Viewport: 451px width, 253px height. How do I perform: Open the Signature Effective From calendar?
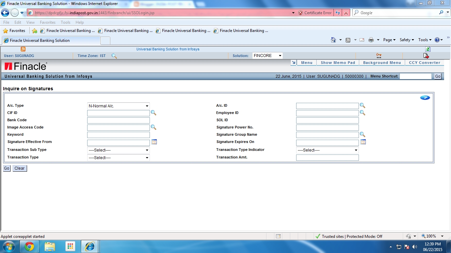[154, 142]
